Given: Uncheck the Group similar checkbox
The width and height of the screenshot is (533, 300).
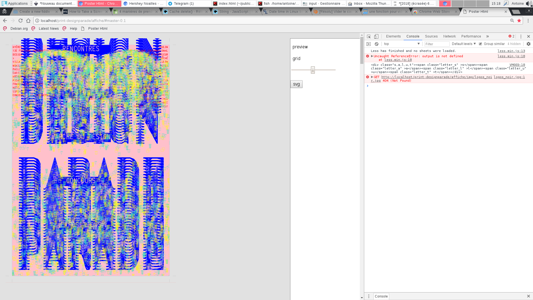Looking at the screenshot, I should pyautogui.click(x=481, y=44).
